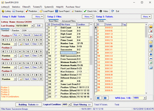Click the Edit button for Last Drawing

point(39,26)
